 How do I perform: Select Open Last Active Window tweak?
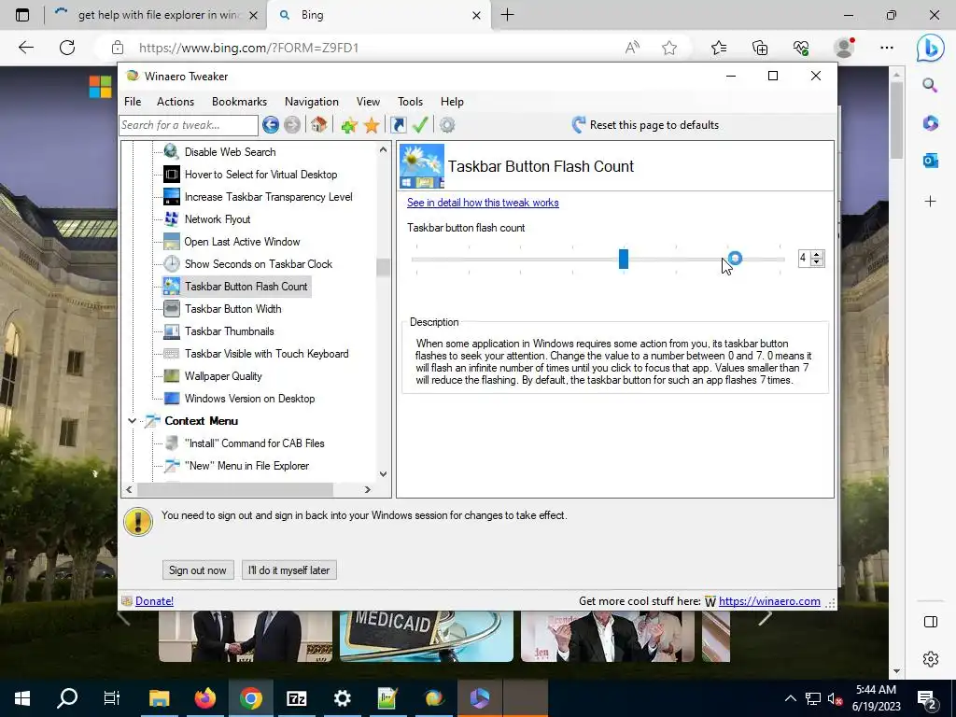point(242,242)
